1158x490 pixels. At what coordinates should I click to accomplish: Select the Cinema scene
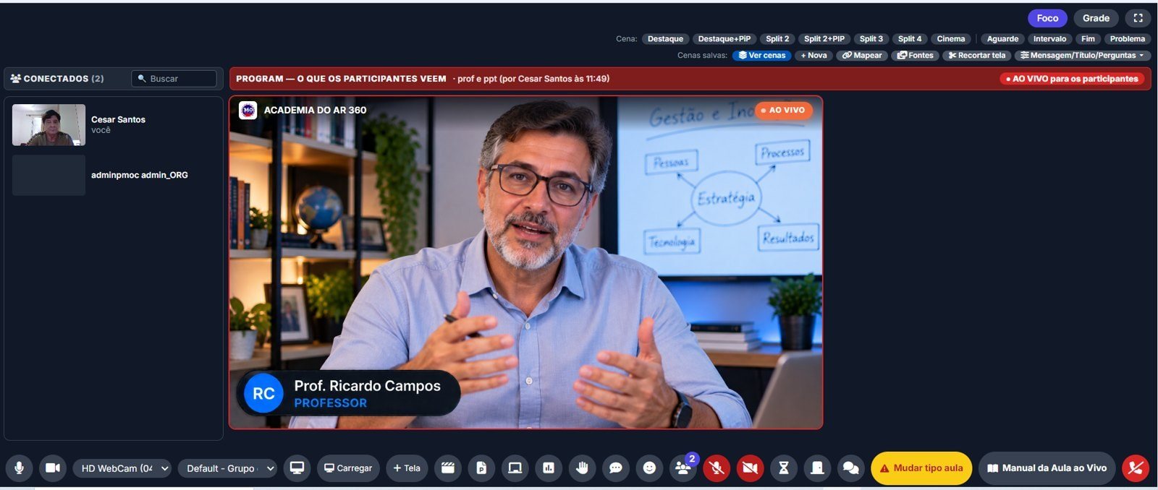click(951, 39)
